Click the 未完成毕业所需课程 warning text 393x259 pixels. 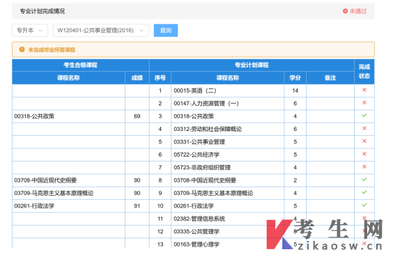52,50
